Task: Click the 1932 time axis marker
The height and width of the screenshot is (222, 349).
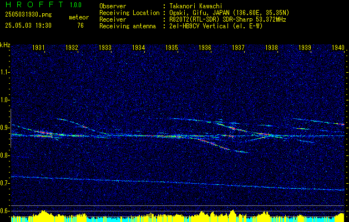Action: [72, 47]
